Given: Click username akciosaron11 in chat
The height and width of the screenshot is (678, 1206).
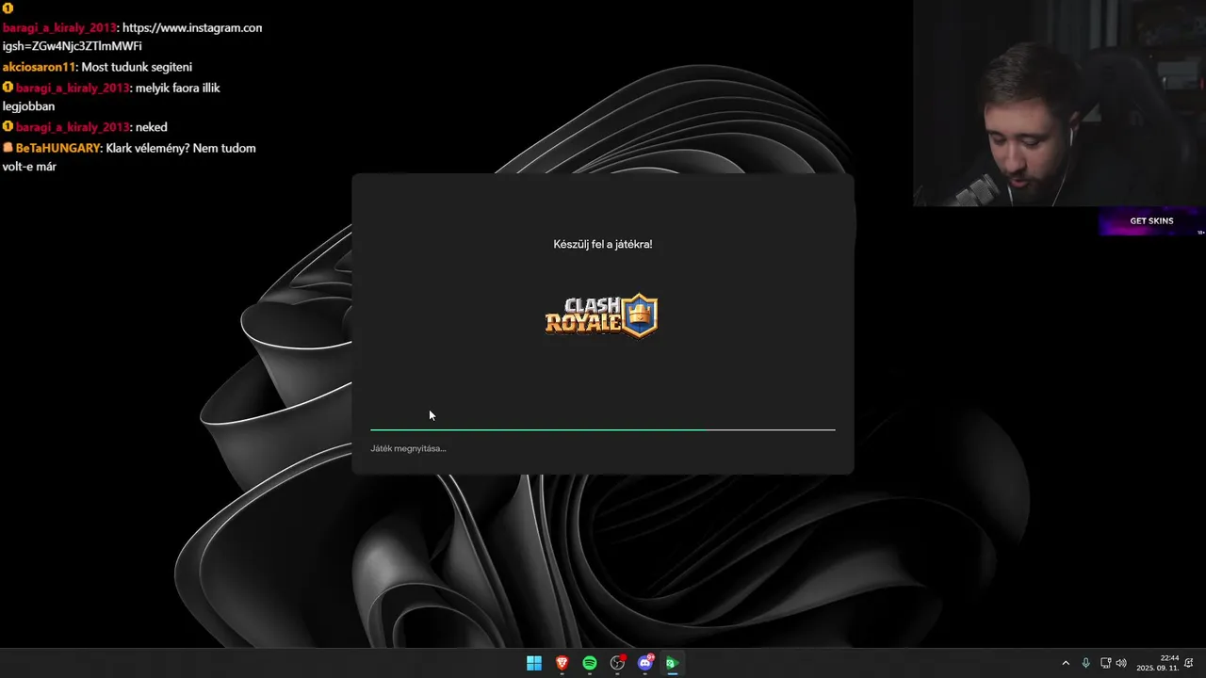Looking at the screenshot, I should click(39, 67).
